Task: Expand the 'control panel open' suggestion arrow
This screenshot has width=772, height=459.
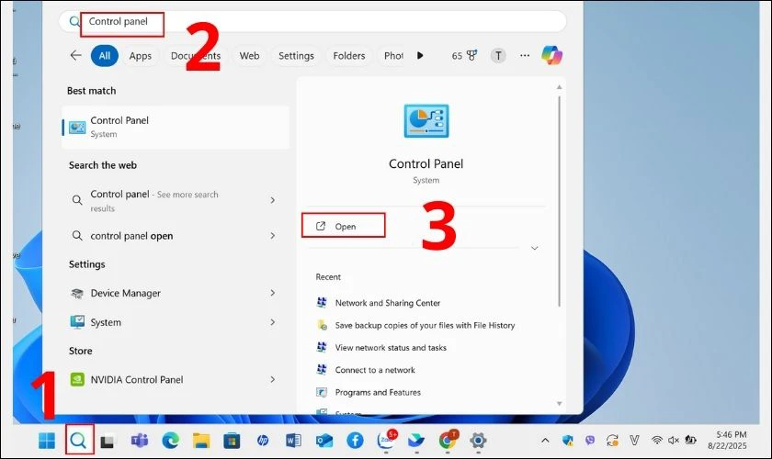Action: [273, 236]
